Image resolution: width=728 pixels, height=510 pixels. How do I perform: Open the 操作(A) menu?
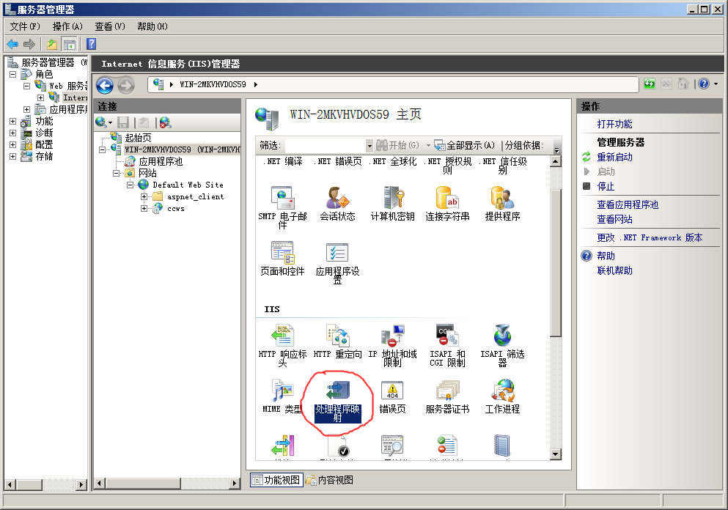67,26
